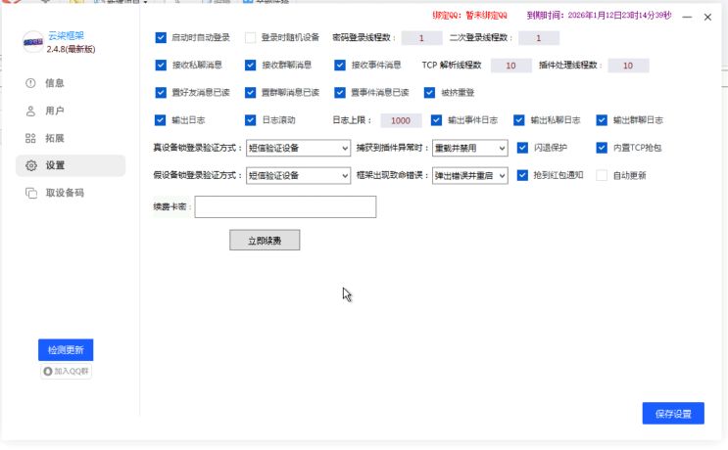
Task: Disable 启动时自动登录 checkbox
Action: (161, 38)
